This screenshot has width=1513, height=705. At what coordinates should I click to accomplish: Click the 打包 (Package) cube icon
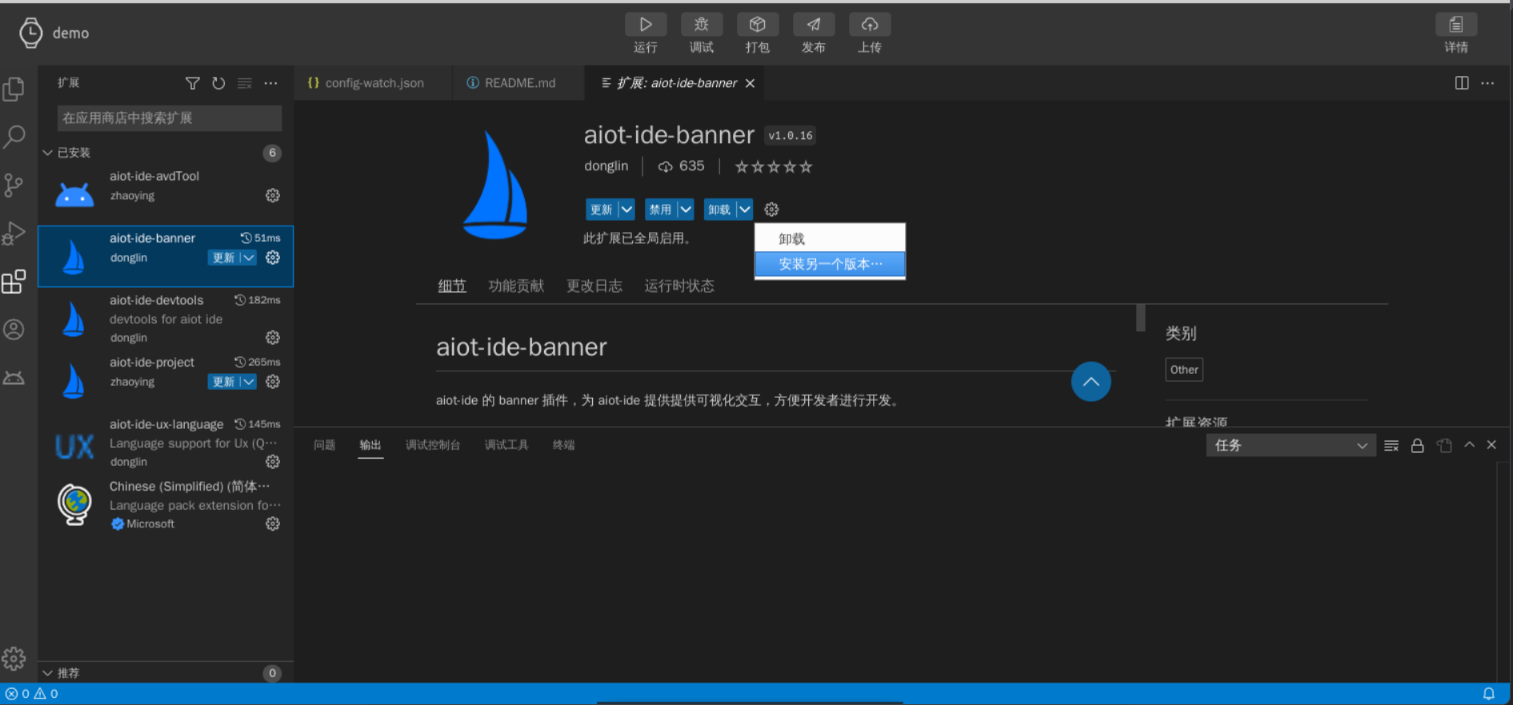pyautogui.click(x=758, y=25)
